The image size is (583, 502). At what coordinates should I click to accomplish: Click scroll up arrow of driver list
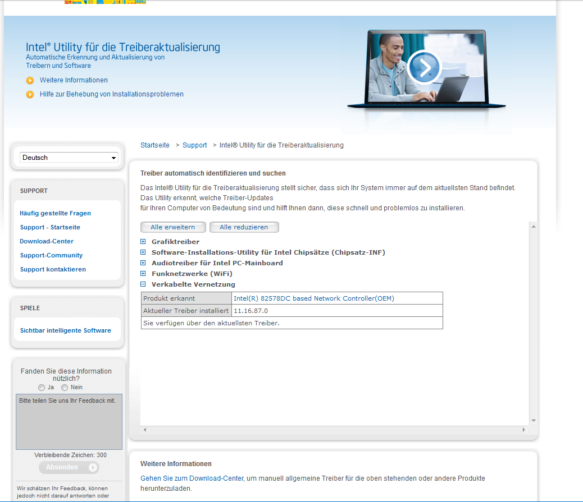pos(534,227)
